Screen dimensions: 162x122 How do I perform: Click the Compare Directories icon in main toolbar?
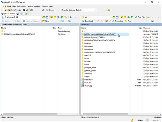(3, 10)
